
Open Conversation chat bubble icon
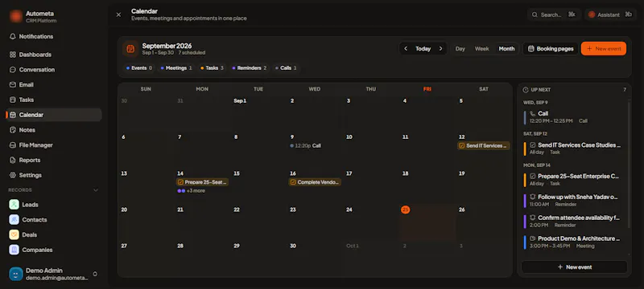point(13,70)
